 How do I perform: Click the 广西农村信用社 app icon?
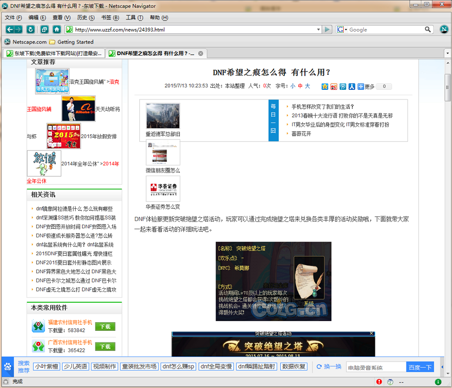pos(38,346)
